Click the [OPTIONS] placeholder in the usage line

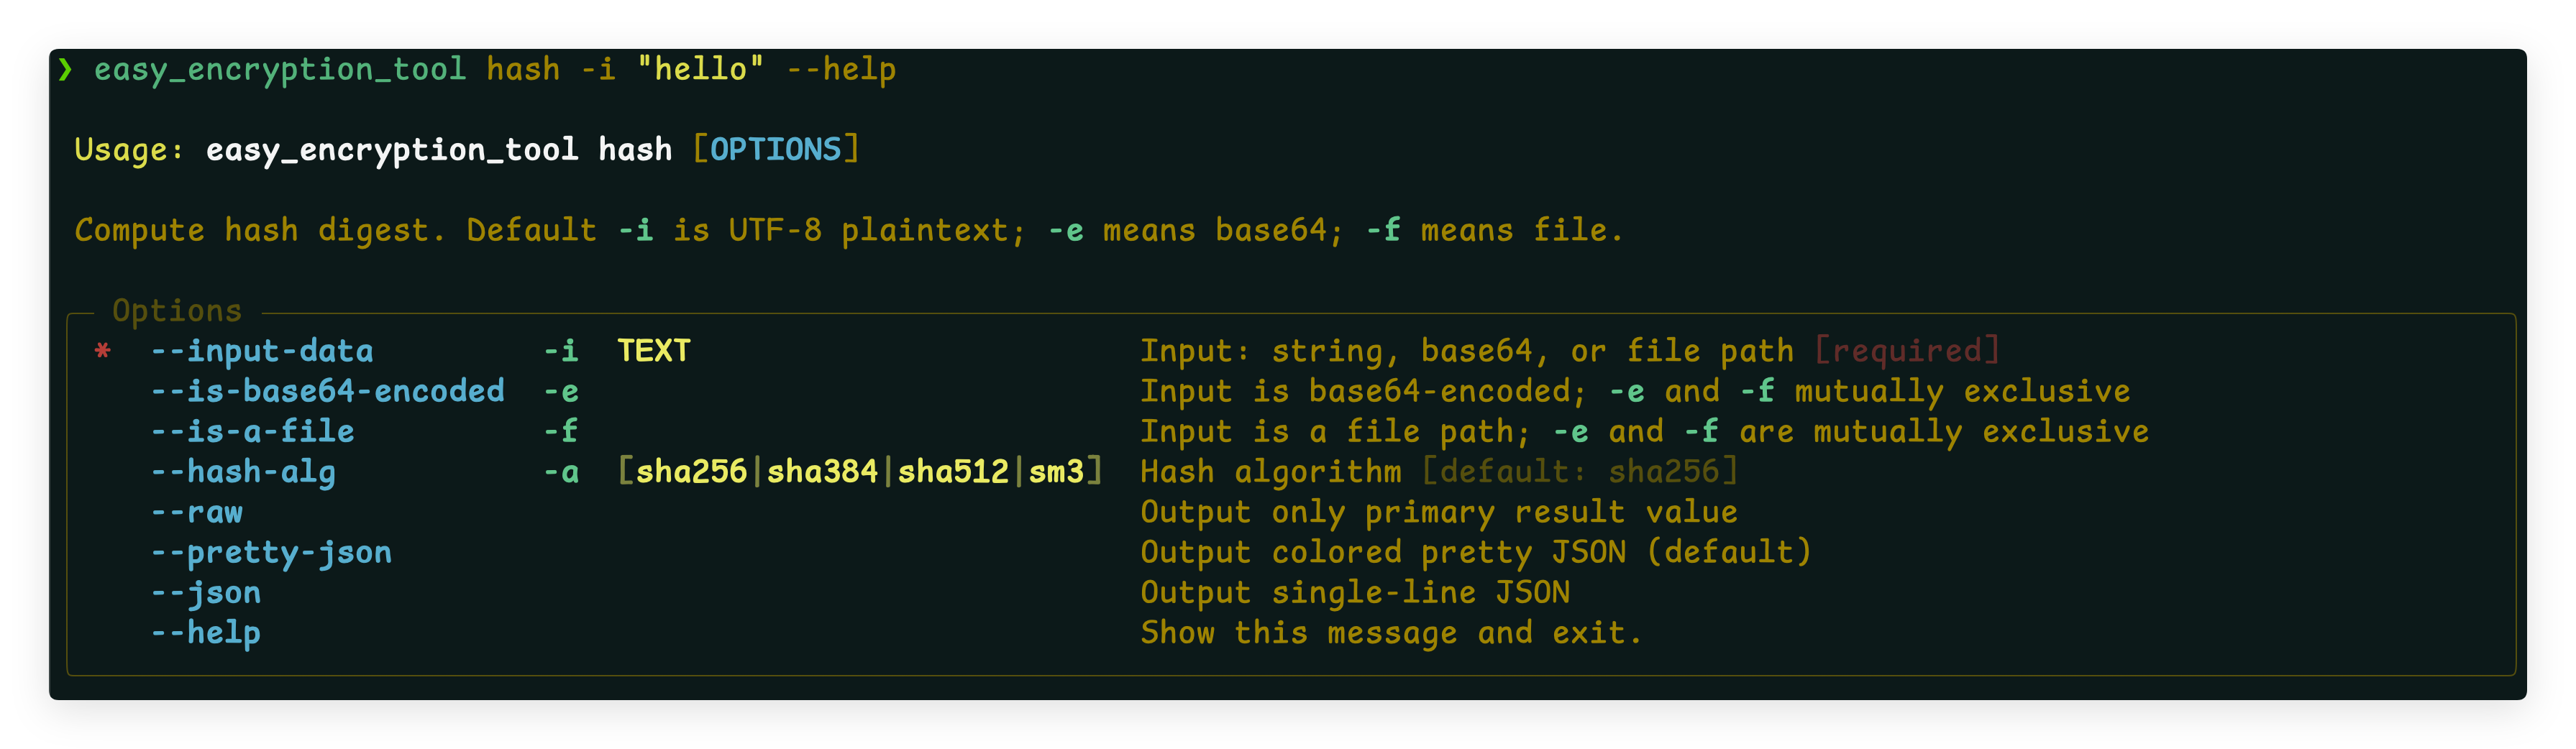point(776,150)
